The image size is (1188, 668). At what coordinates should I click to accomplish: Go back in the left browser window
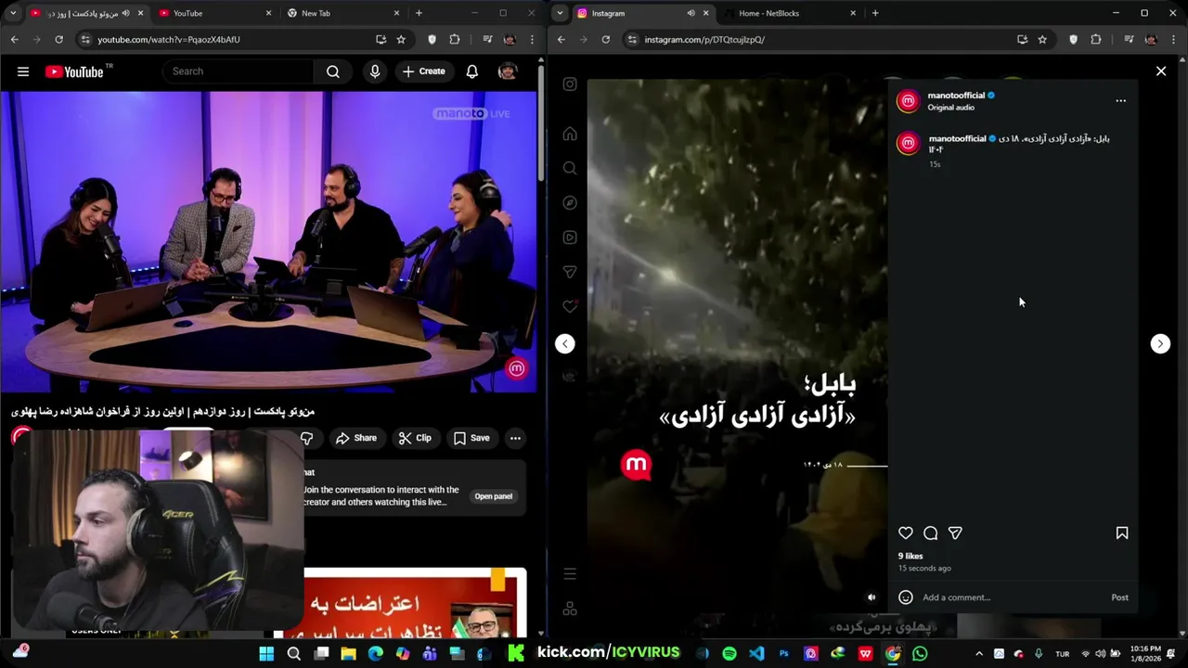pos(14,40)
